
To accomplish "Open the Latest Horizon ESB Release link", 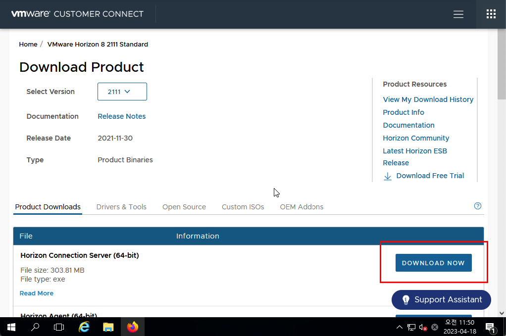I will click(x=415, y=157).
